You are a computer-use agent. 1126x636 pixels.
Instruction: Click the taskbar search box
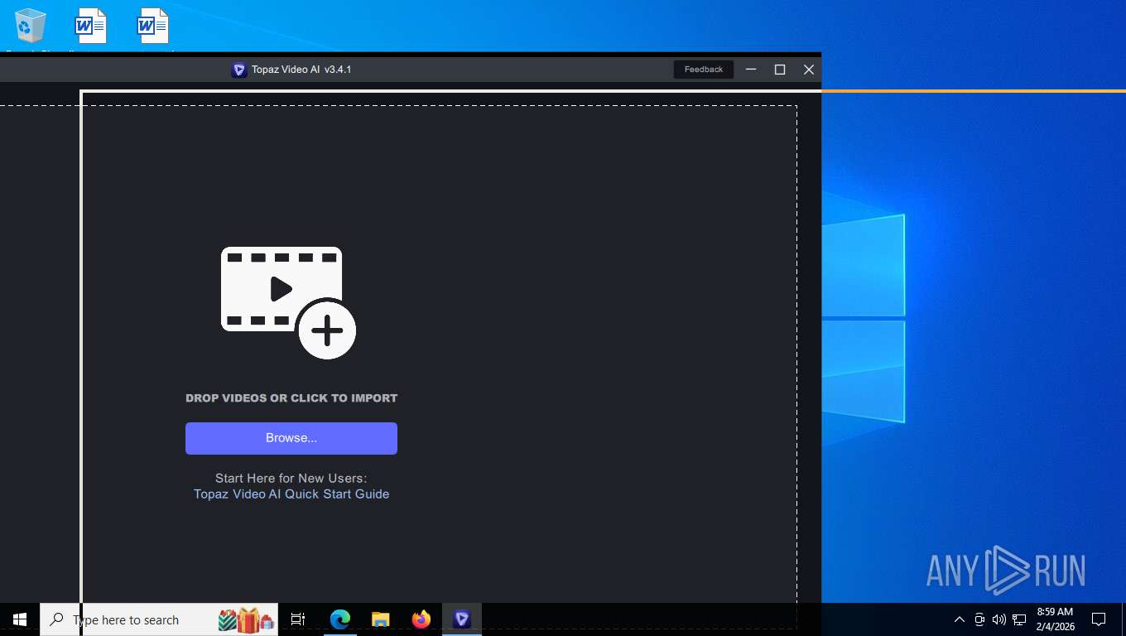click(x=159, y=619)
